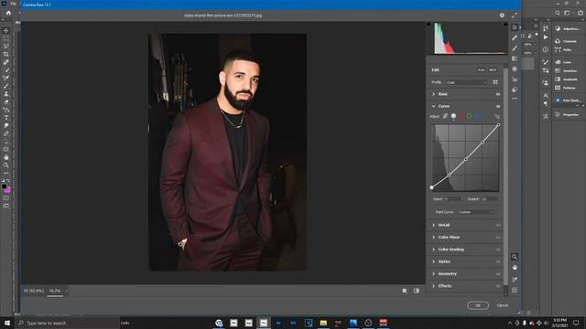
Task: Select the Graduated Filter in Camera Raw sidebar
Action: [515, 58]
